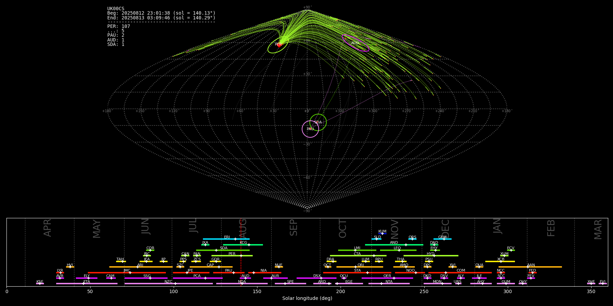This screenshot has width=613, height=306.
Task: Select the ARI shower bar
Action: click(141, 267)
